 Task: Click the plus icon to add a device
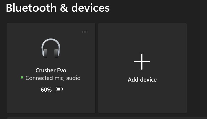[142, 62]
